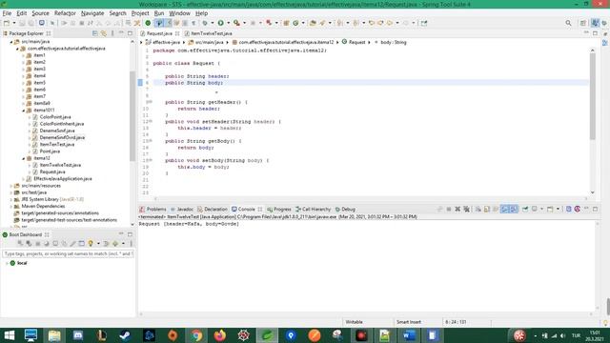Image resolution: width=610 pixels, height=343 pixels.
Task: Click the green Run play toolbar button
Action: point(220,23)
